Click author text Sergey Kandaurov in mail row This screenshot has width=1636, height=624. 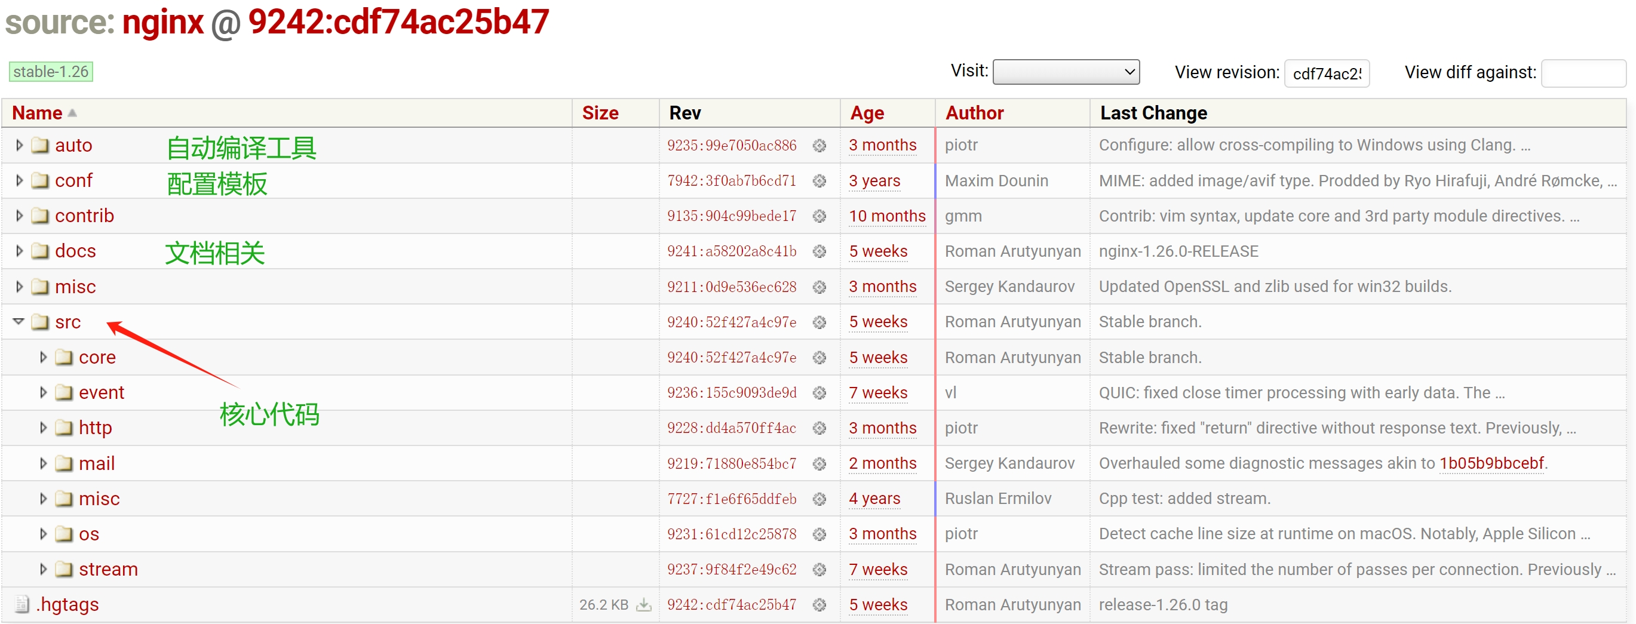tap(1009, 463)
